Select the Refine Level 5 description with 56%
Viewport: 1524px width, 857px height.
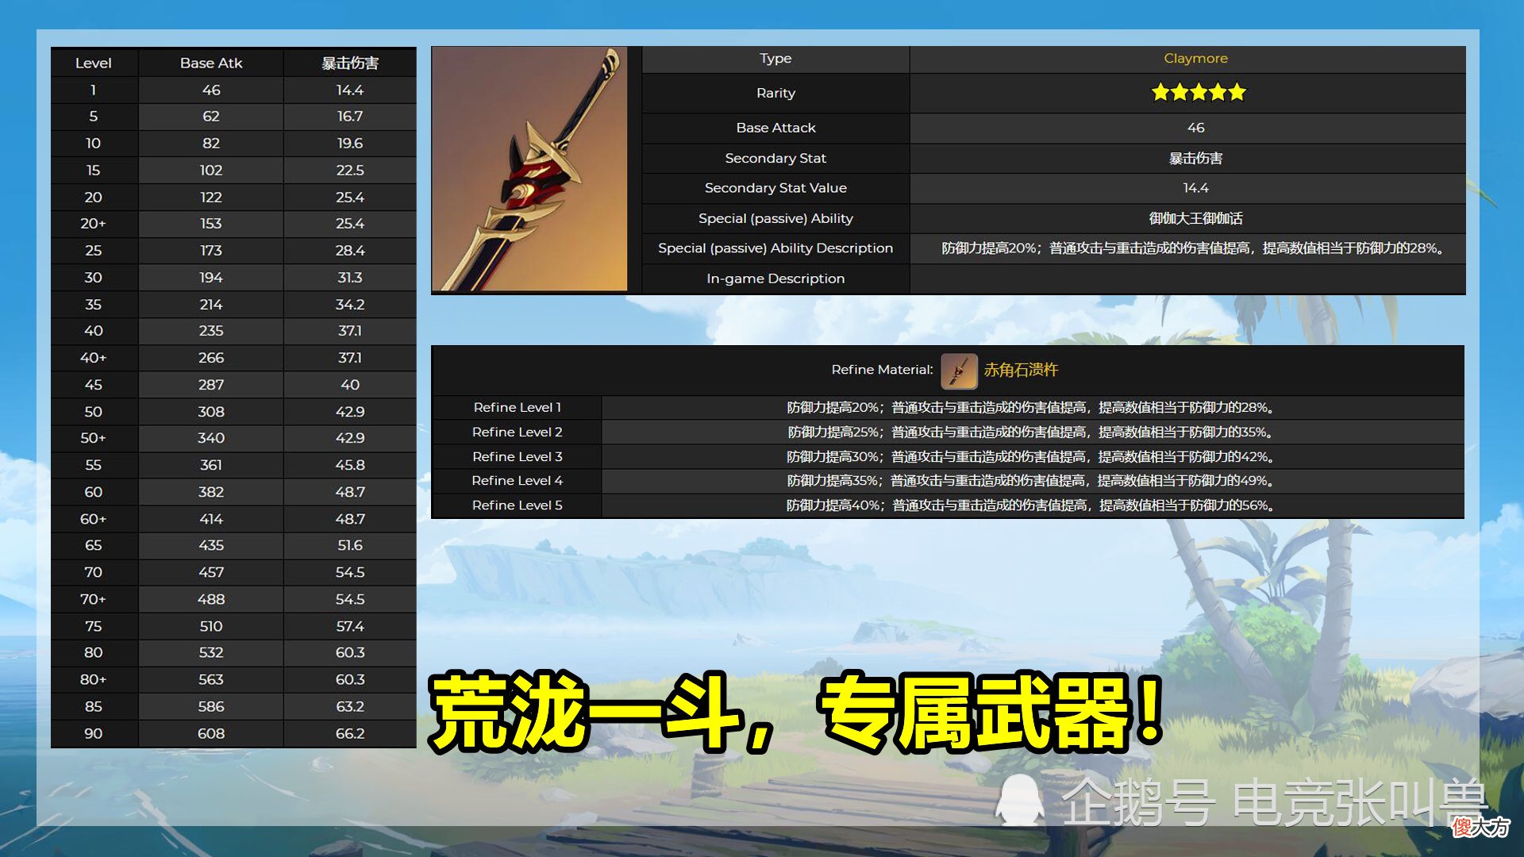pyautogui.click(x=1030, y=505)
